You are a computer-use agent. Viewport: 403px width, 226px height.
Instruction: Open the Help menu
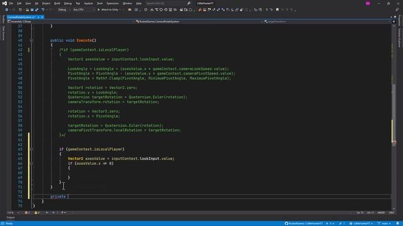139,3
